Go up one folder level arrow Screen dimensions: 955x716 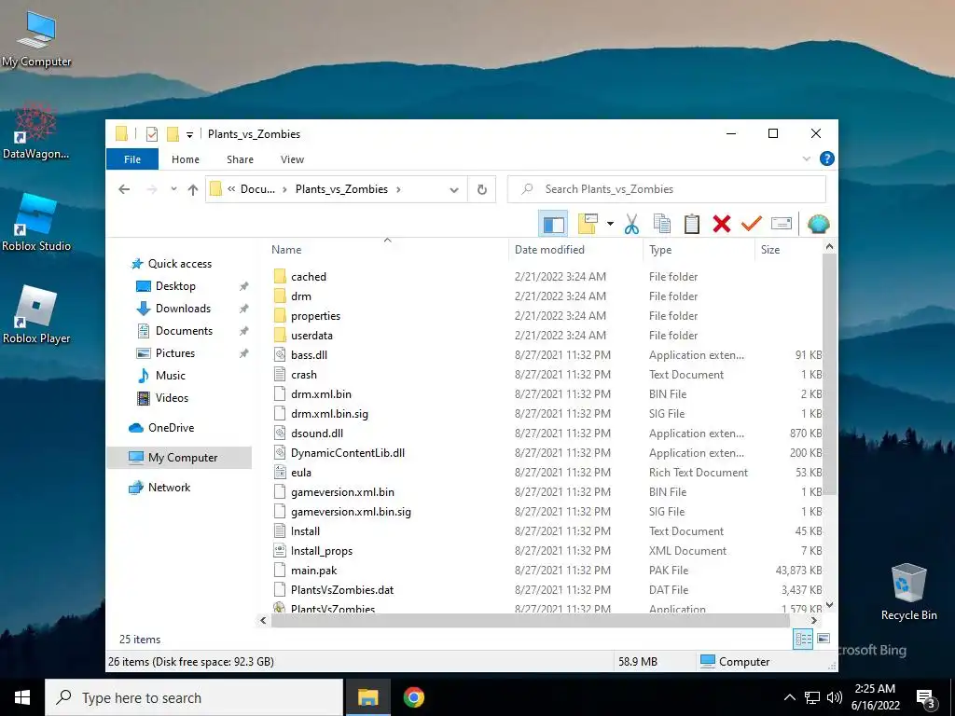point(193,189)
